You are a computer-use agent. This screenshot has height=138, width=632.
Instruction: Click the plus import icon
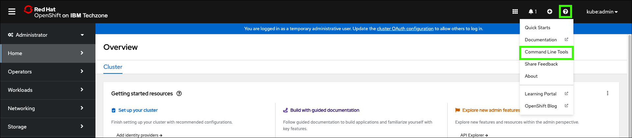pyautogui.click(x=550, y=11)
